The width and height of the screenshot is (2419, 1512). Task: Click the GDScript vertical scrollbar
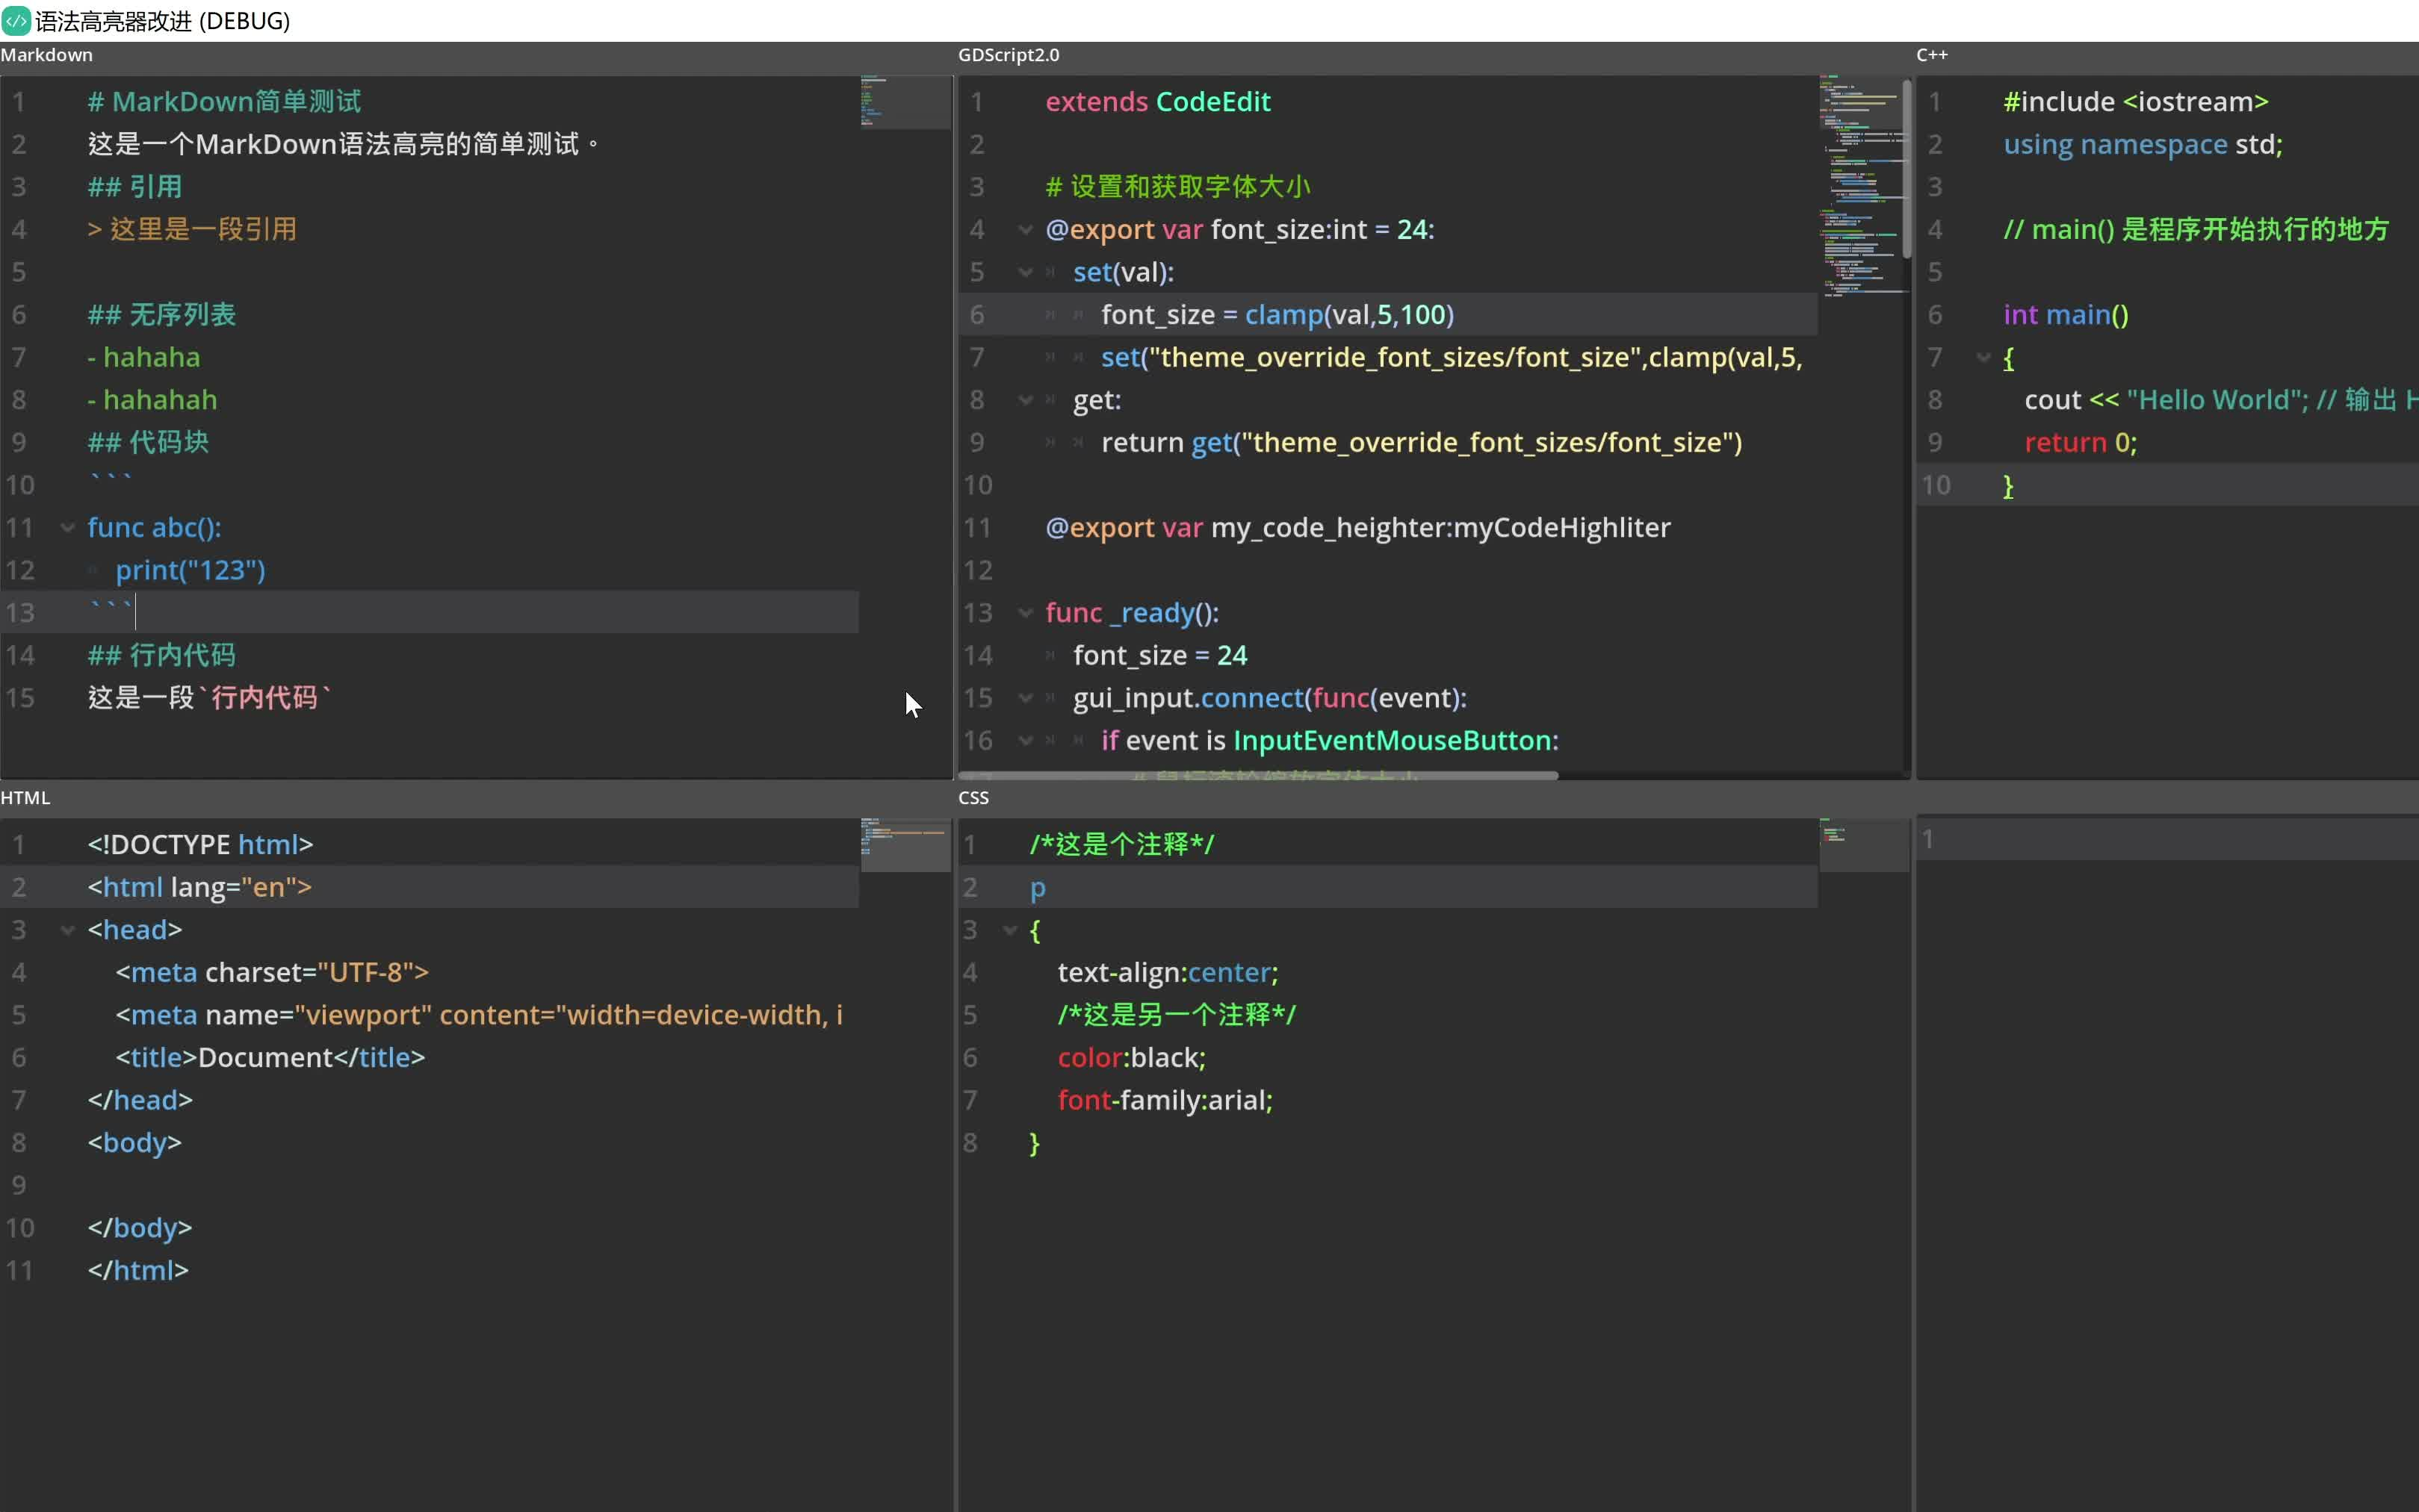coord(1907,168)
